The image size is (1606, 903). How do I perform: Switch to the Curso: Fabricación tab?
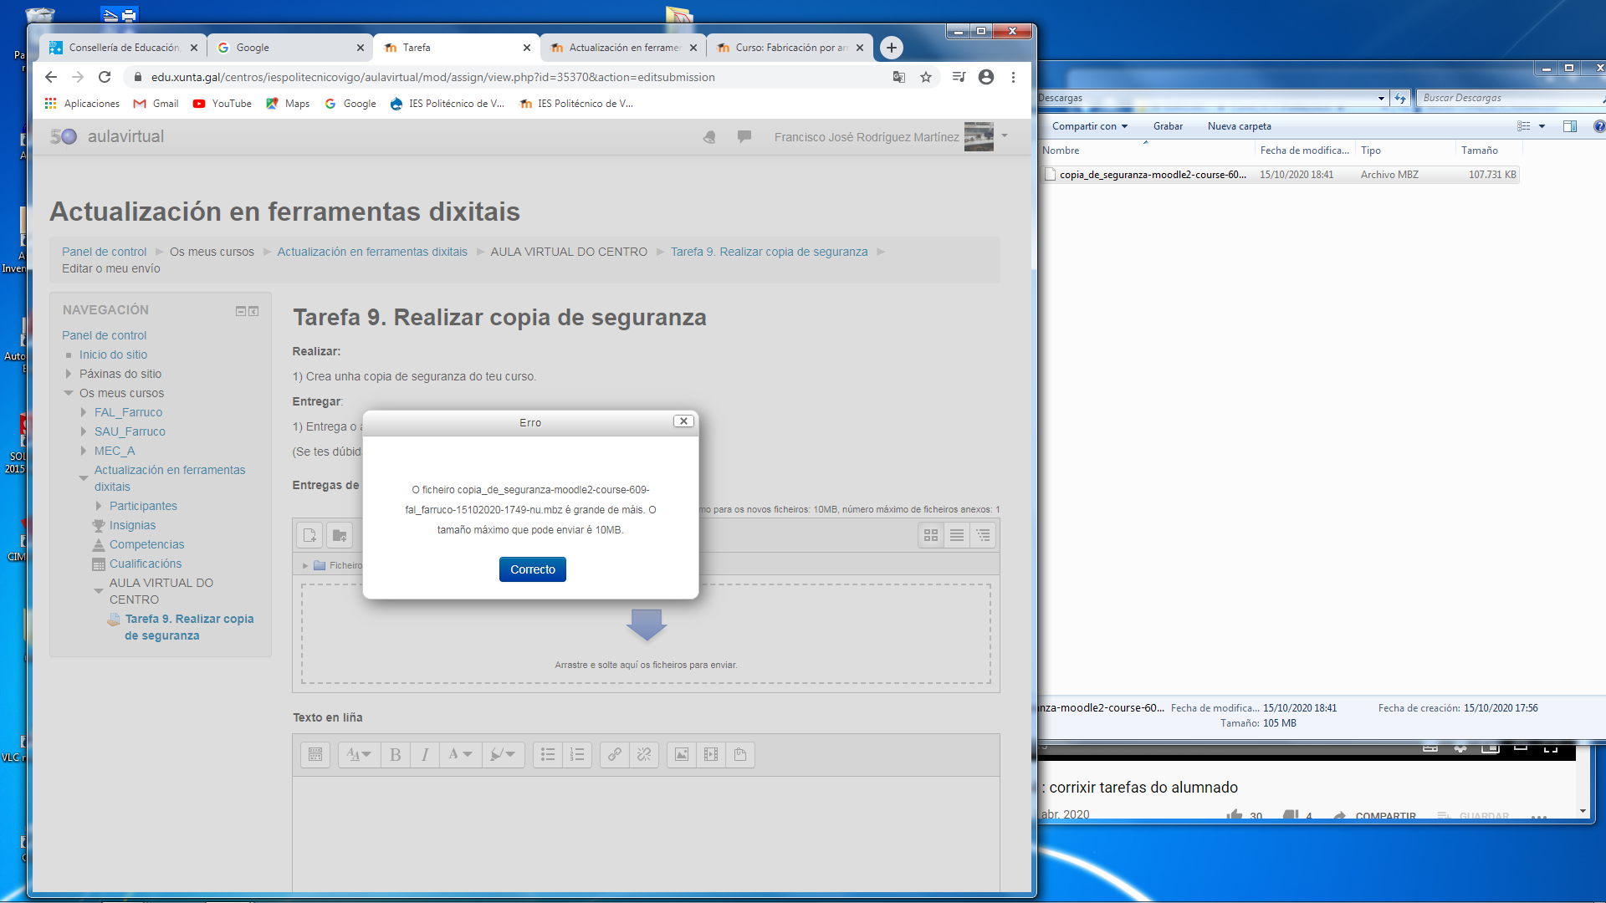pyautogui.click(x=787, y=48)
